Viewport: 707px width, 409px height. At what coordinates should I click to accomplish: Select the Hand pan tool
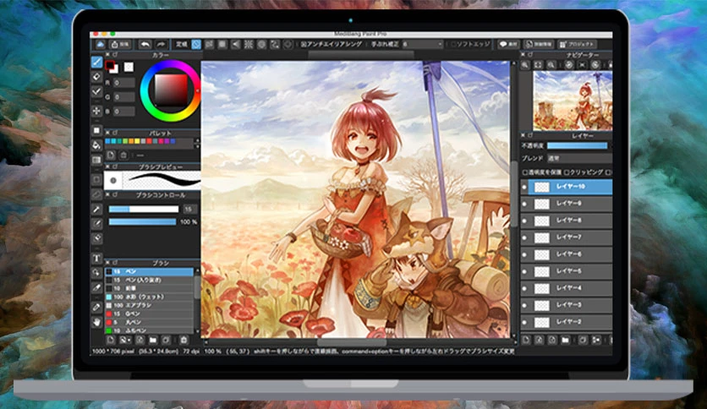coord(96,322)
